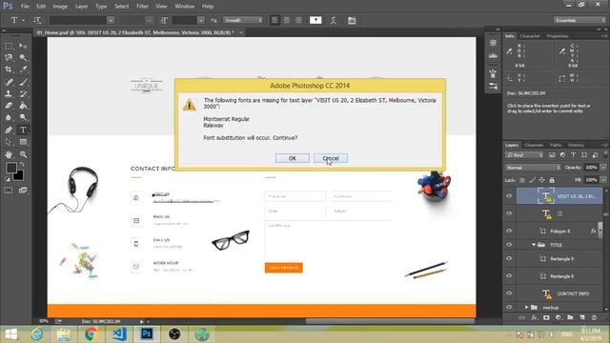This screenshot has width=610, height=343.
Task: Select the Lasso tool
Action: click(9, 57)
